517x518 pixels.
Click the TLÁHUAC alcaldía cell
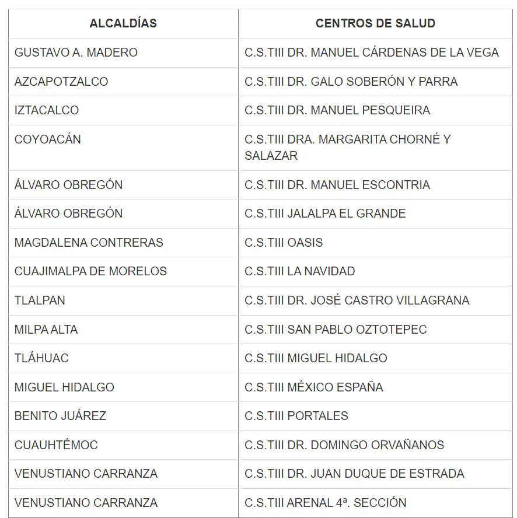click(41, 358)
